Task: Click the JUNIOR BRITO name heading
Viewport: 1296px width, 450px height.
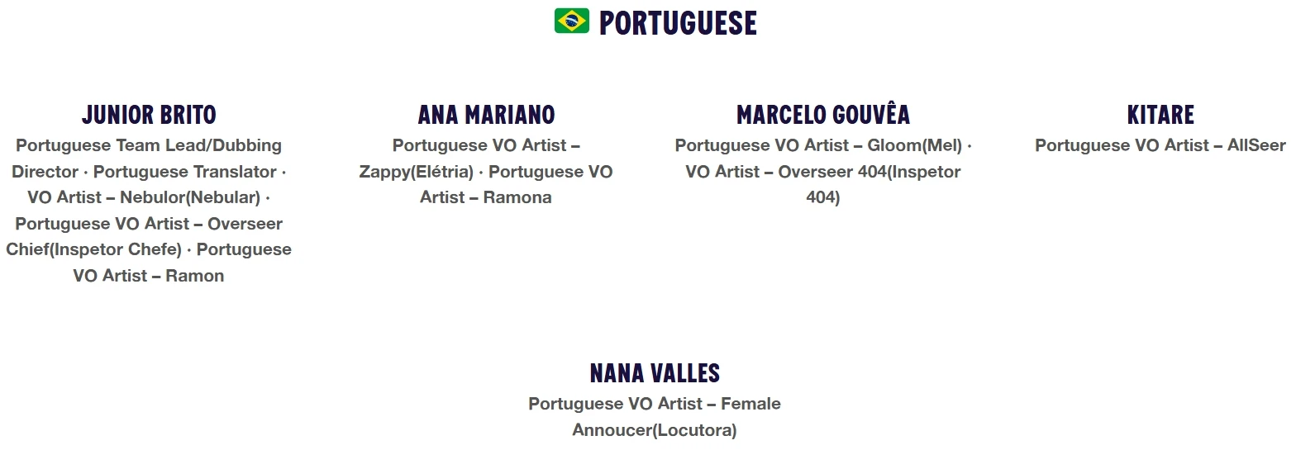Action: 149,115
